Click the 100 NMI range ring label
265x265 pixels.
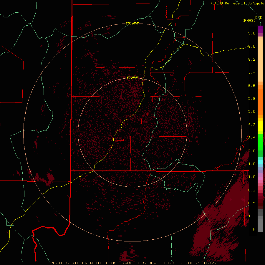click(132, 23)
